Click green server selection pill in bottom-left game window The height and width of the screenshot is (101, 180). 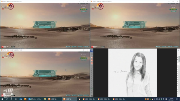83,58
